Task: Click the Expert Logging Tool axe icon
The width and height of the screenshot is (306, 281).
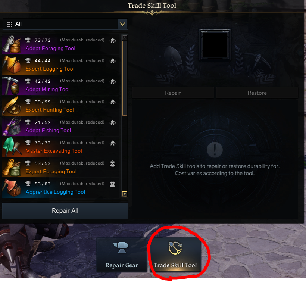Action: click(x=12, y=65)
